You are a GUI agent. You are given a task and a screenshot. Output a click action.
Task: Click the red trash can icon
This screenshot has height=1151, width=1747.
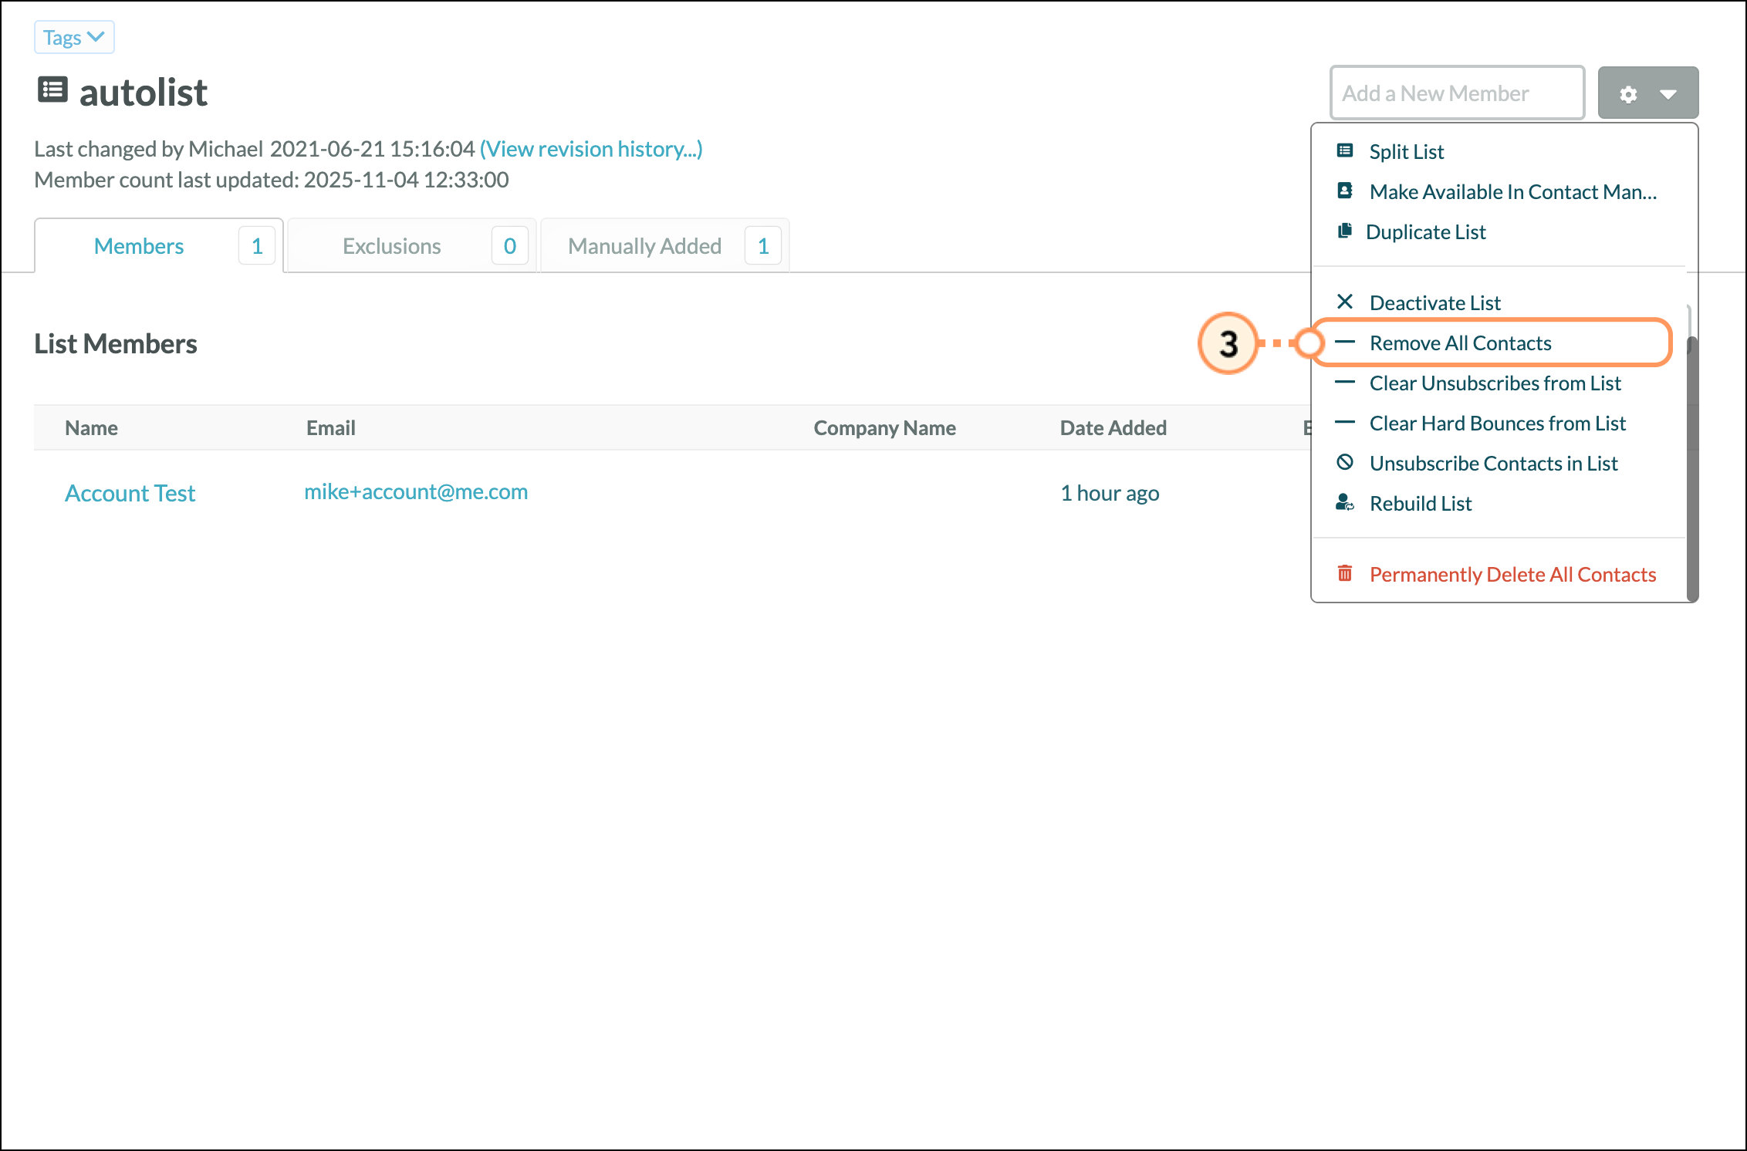[x=1345, y=573]
